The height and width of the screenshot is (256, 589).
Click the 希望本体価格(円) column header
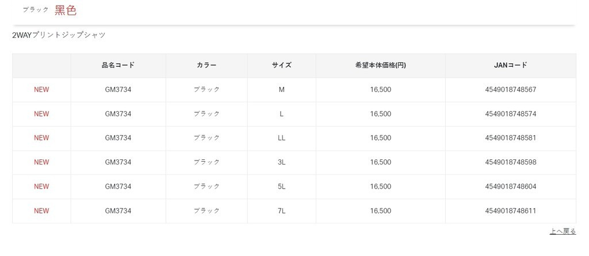[x=380, y=66]
